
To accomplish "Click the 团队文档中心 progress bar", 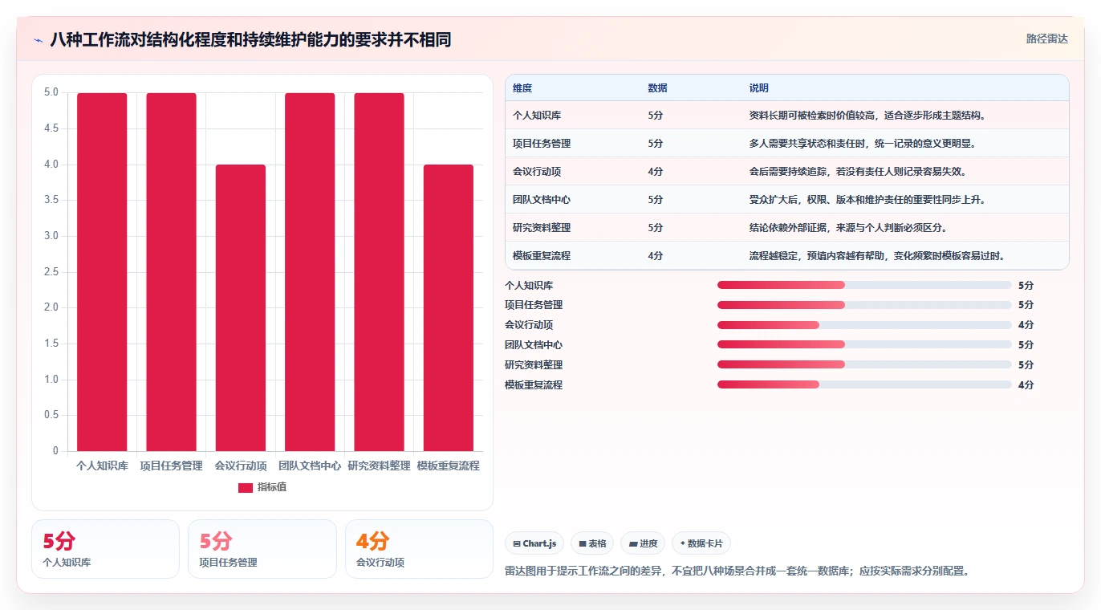I will 864,345.
